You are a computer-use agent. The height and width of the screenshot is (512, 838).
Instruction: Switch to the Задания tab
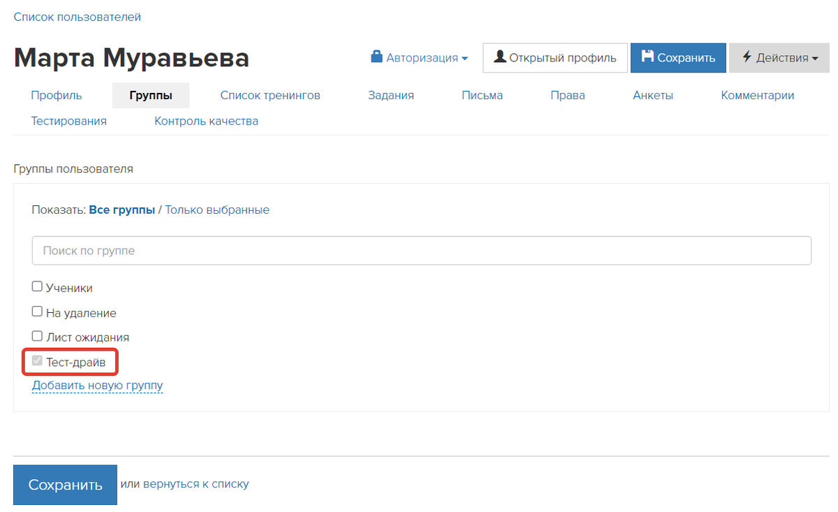coord(391,96)
